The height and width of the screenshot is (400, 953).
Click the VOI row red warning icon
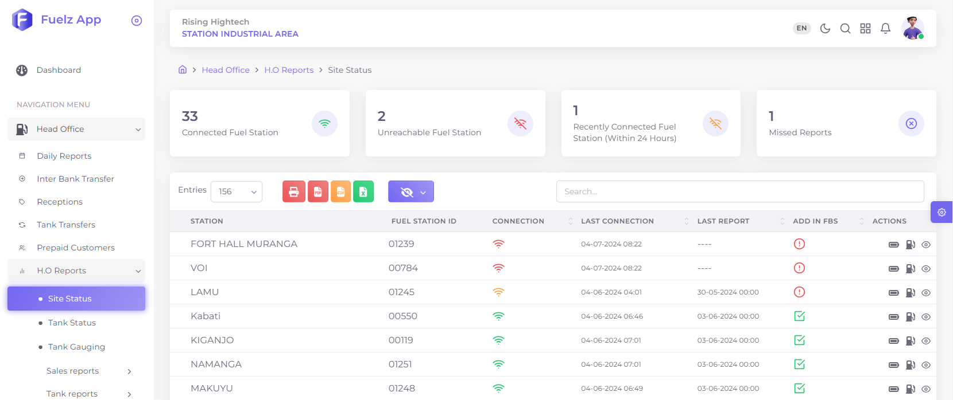tap(799, 268)
